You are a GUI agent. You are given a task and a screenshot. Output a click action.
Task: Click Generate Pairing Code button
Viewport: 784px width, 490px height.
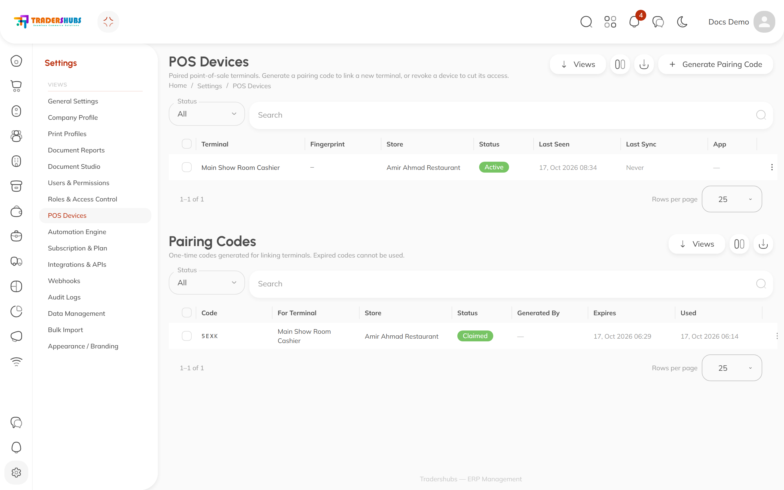[716, 64]
